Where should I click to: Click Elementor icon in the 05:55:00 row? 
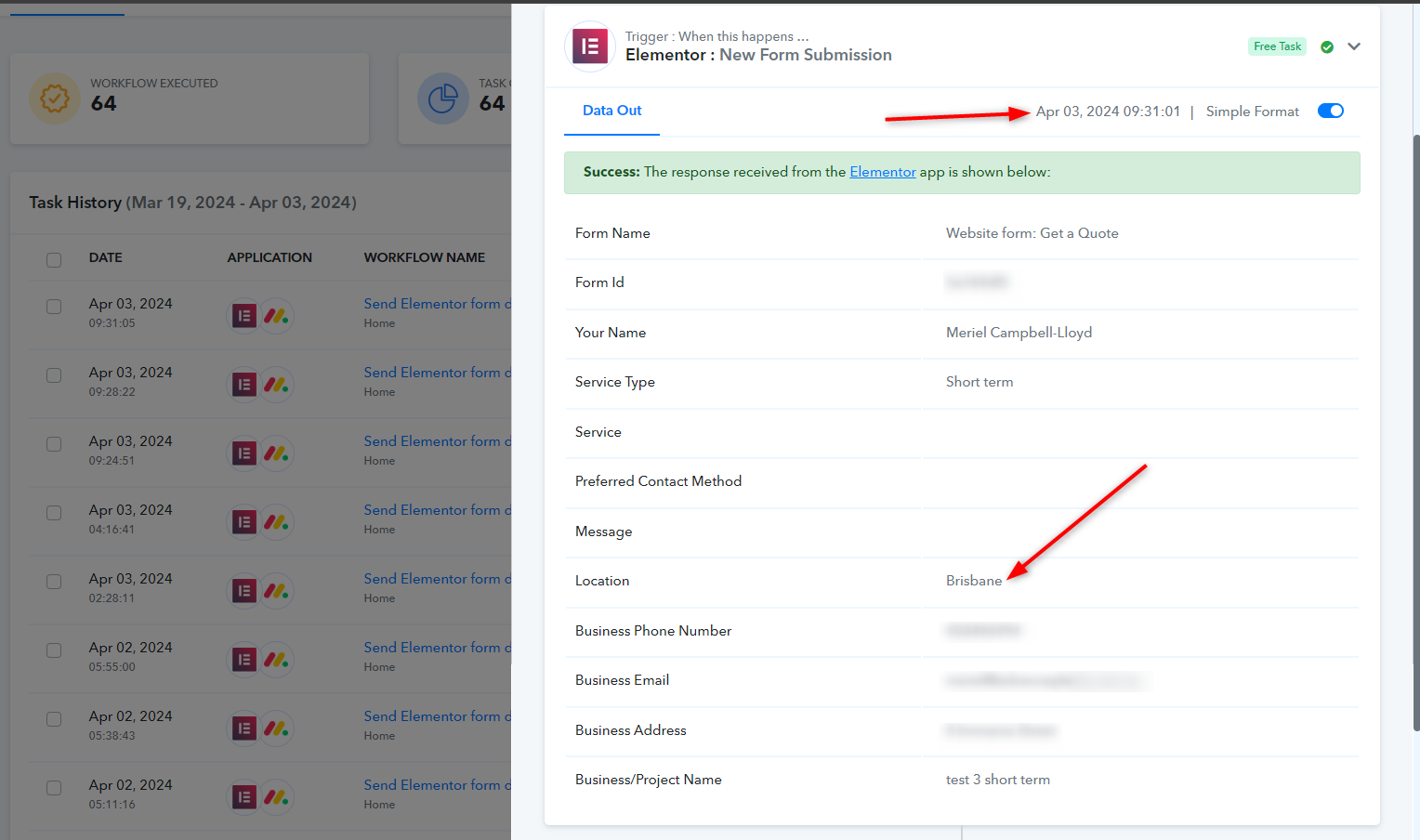pyautogui.click(x=244, y=660)
